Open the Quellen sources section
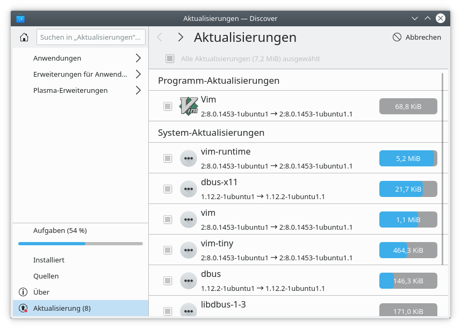 click(46, 276)
